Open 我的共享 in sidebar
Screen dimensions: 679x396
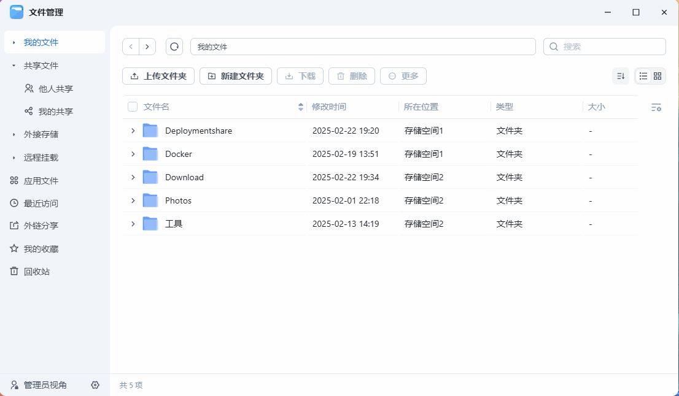coord(55,112)
